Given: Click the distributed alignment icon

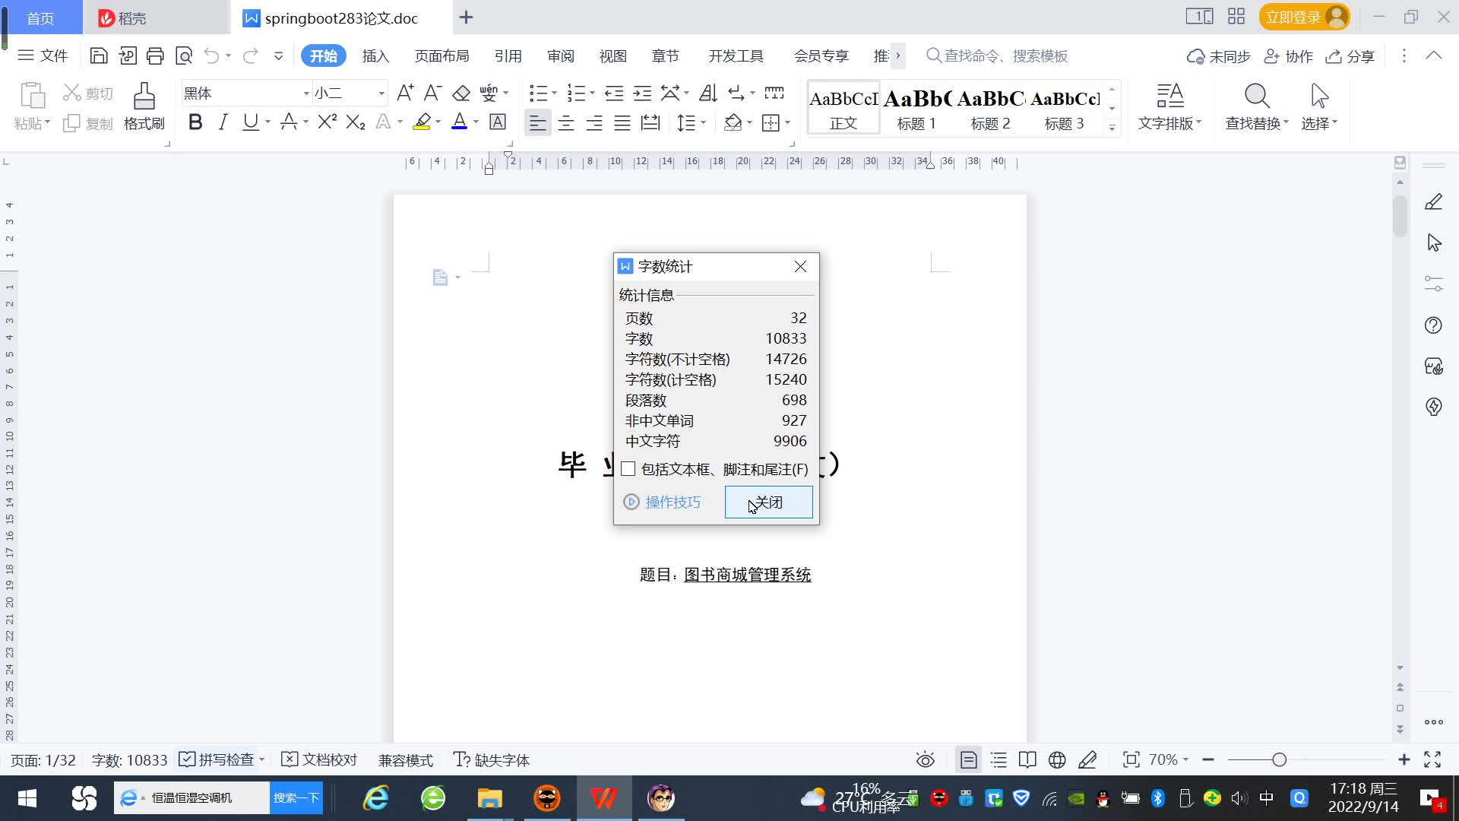Looking at the screenshot, I should coord(650,122).
